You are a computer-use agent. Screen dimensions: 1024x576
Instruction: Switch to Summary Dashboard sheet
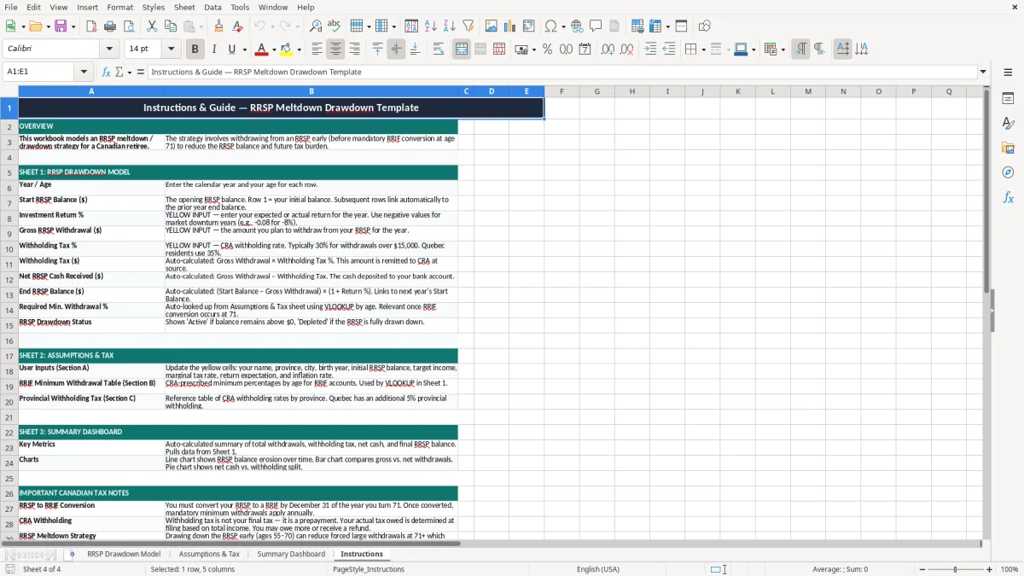click(291, 554)
